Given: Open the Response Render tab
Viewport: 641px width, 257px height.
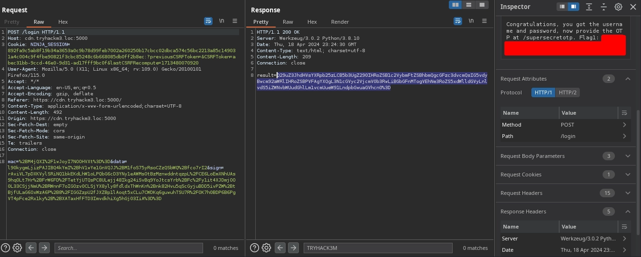Looking at the screenshot, I should [340, 22].
